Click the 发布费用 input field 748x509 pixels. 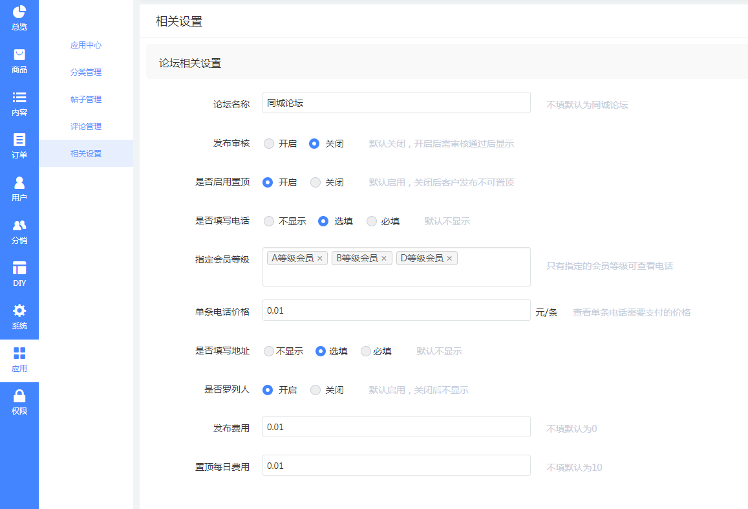point(396,426)
